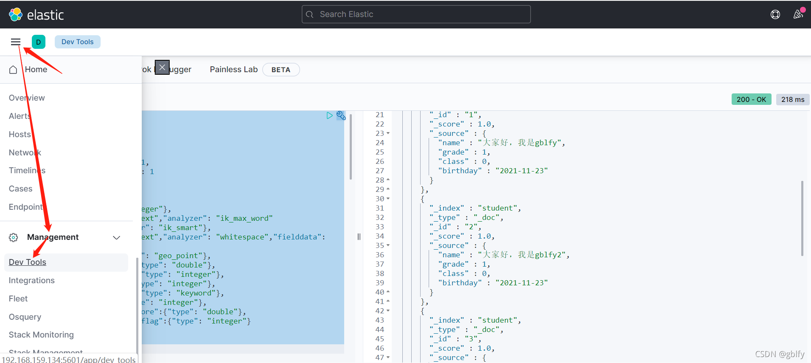The image size is (811, 363).
Task: Collapse the Management section chevron
Action: point(116,237)
